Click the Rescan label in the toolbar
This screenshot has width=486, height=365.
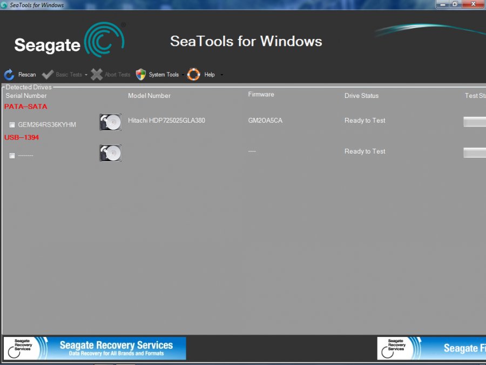27,75
